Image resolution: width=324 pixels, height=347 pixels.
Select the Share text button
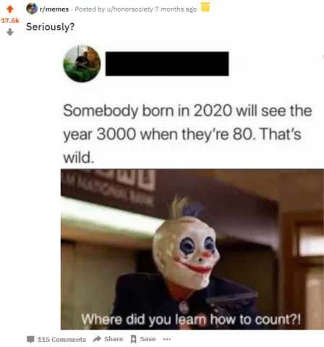tap(114, 339)
